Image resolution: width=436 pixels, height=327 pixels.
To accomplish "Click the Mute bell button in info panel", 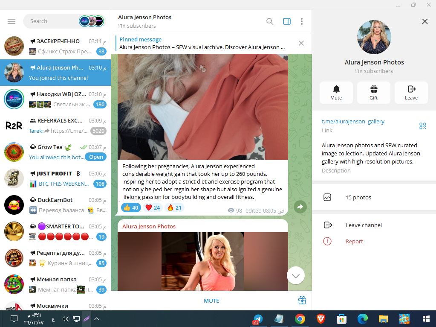I will click(336, 93).
